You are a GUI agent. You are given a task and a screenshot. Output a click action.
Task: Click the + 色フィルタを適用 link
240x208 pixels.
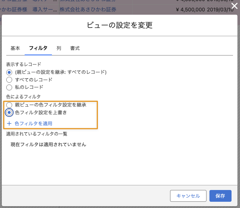pos(29,123)
